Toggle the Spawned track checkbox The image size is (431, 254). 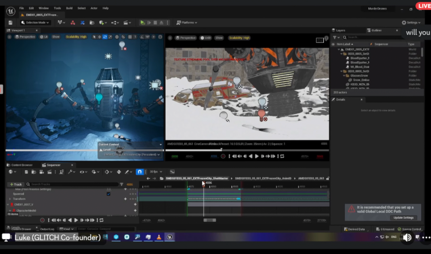tap(108, 194)
